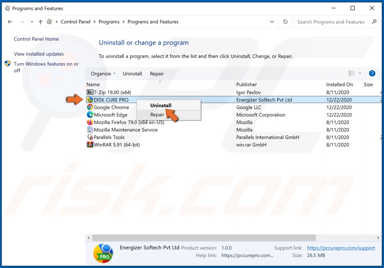The image size is (384, 268).
Task: Click the WinRAR icon in list
Action: point(90,145)
